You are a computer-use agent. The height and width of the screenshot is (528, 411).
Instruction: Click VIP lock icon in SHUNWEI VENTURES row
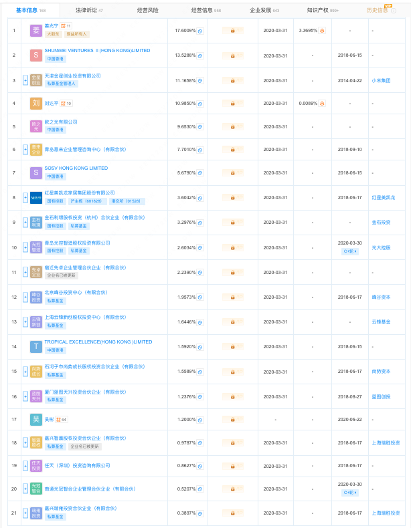coord(233,56)
